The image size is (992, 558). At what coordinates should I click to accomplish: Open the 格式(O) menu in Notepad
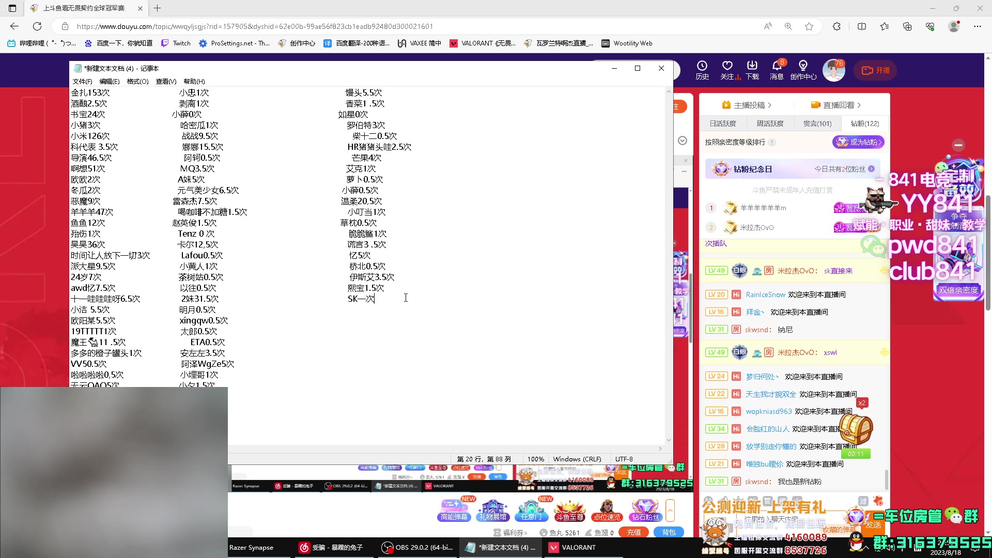tap(137, 81)
